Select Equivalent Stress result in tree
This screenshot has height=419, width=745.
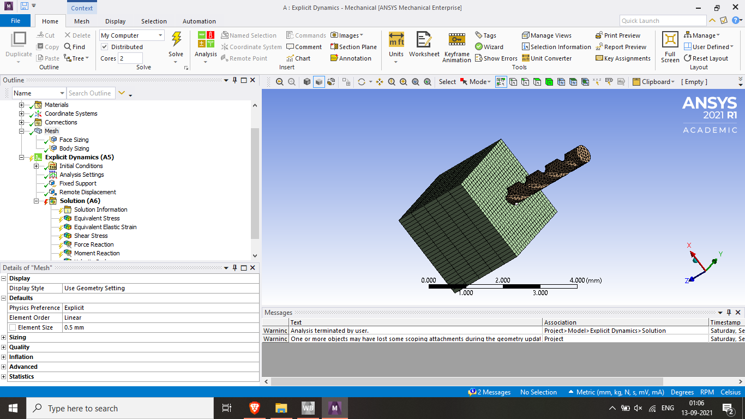click(x=97, y=218)
